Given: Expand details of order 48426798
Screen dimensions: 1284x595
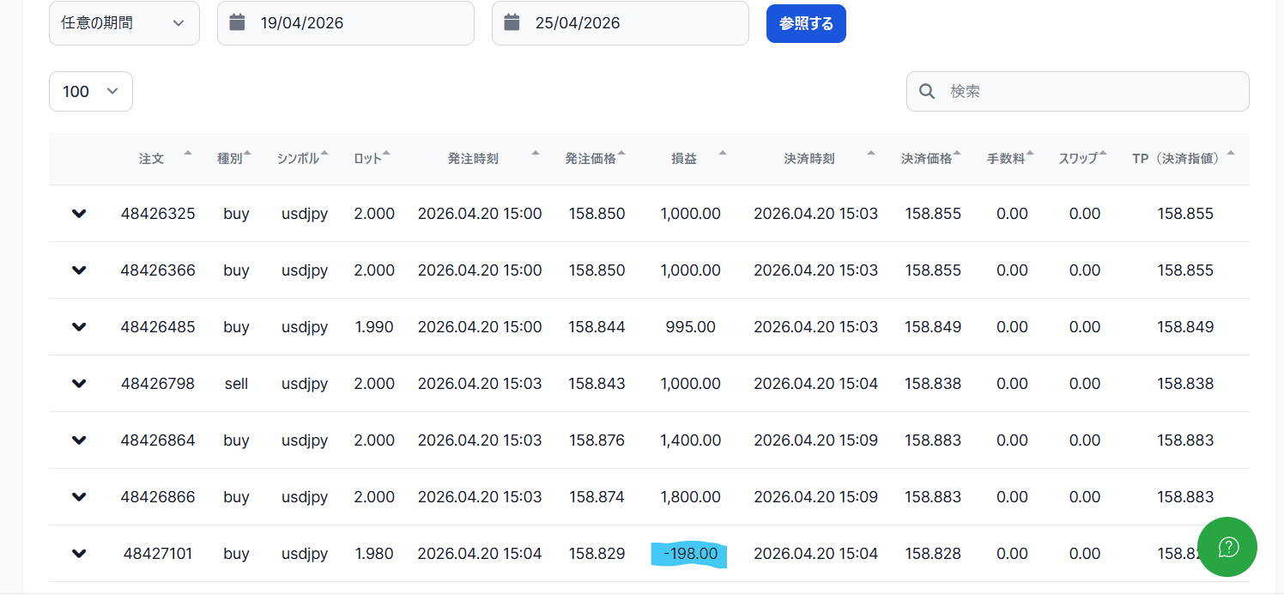Looking at the screenshot, I should [79, 384].
